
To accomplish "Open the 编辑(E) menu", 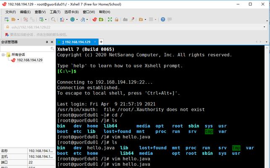I will click(25, 12).
